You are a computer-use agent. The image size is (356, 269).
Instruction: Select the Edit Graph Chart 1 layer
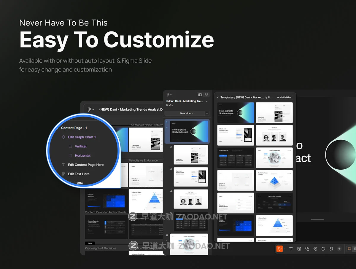(82, 137)
